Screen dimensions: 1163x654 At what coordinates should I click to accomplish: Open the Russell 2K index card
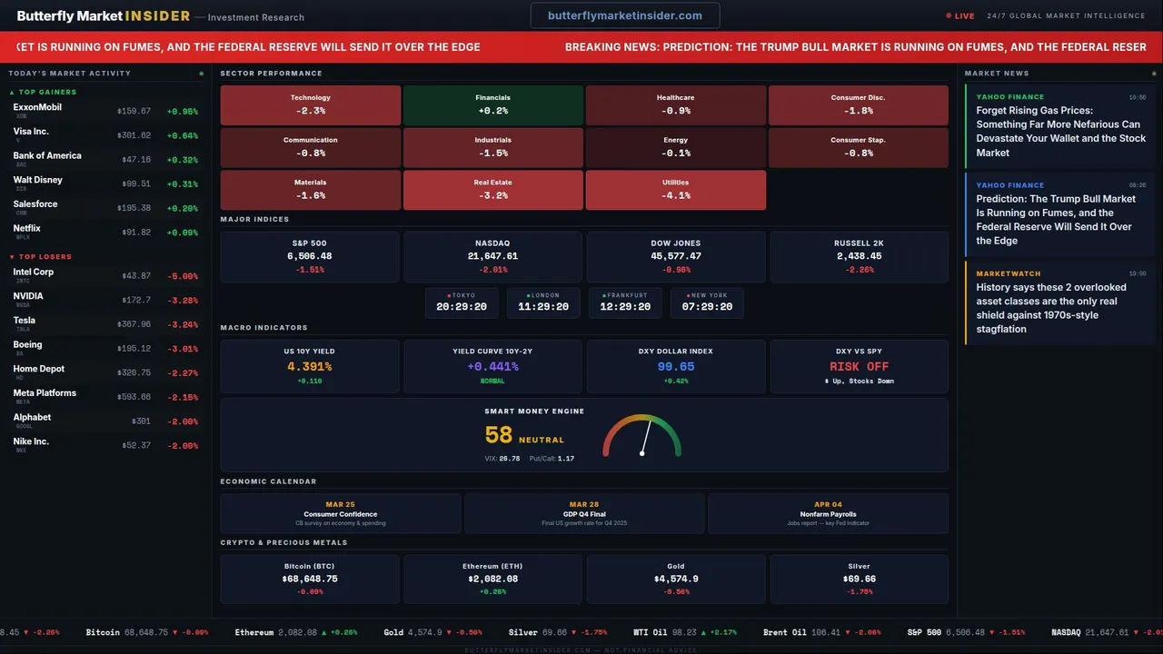(x=859, y=257)
